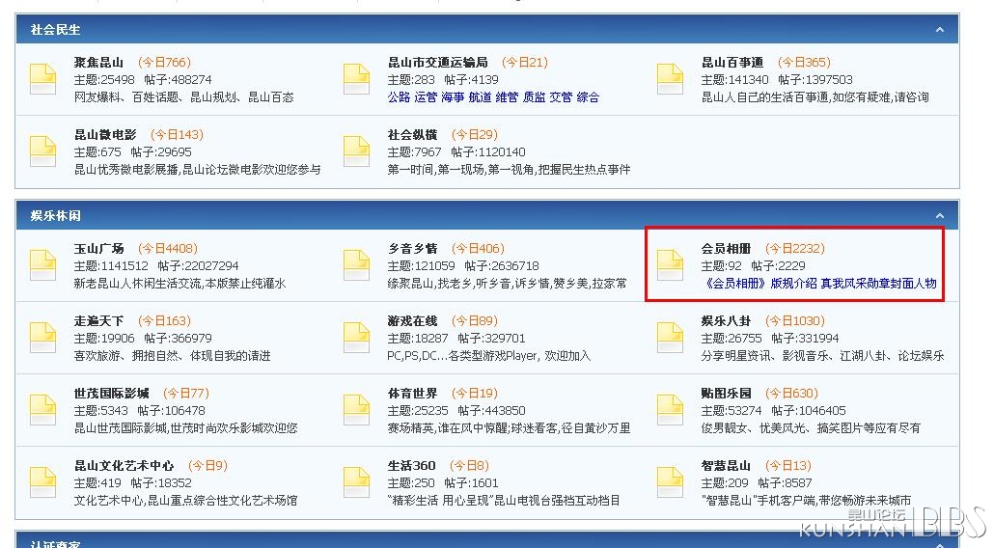Open the 《会员相册》版规介绍 link
This screenshot has width=994, height=548.
(x=759, y=284)
